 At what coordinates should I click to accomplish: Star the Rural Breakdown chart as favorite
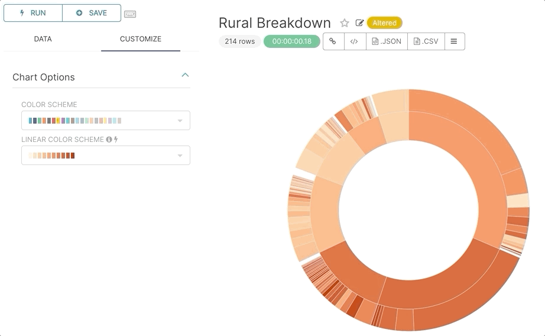345,23
